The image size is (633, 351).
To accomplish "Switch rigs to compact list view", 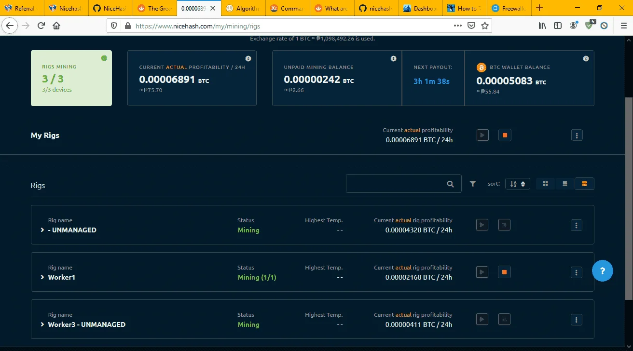I will [565, 184].
